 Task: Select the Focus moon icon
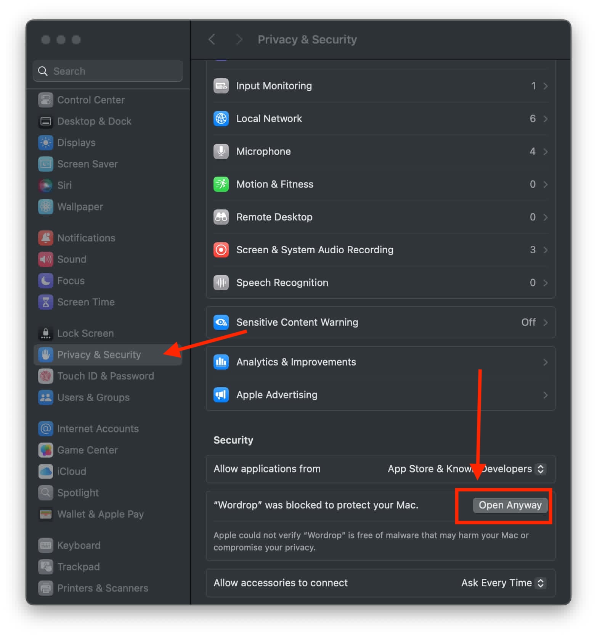tap(45, 281)
